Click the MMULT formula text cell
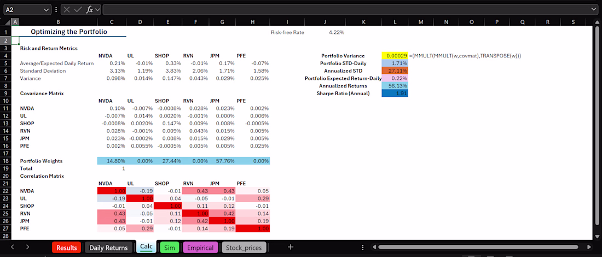This screenshot has height=257, width=602. point(465,56)
